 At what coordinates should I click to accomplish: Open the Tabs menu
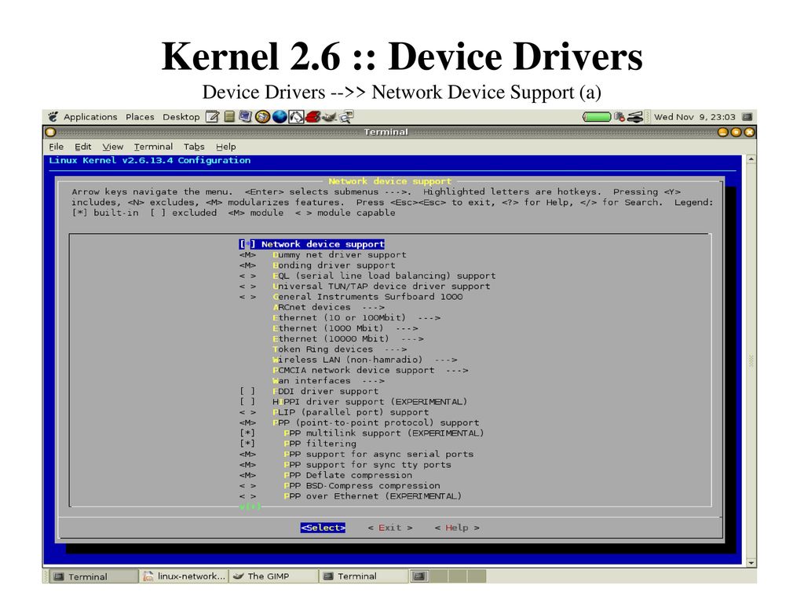click(x=194, y=147)
